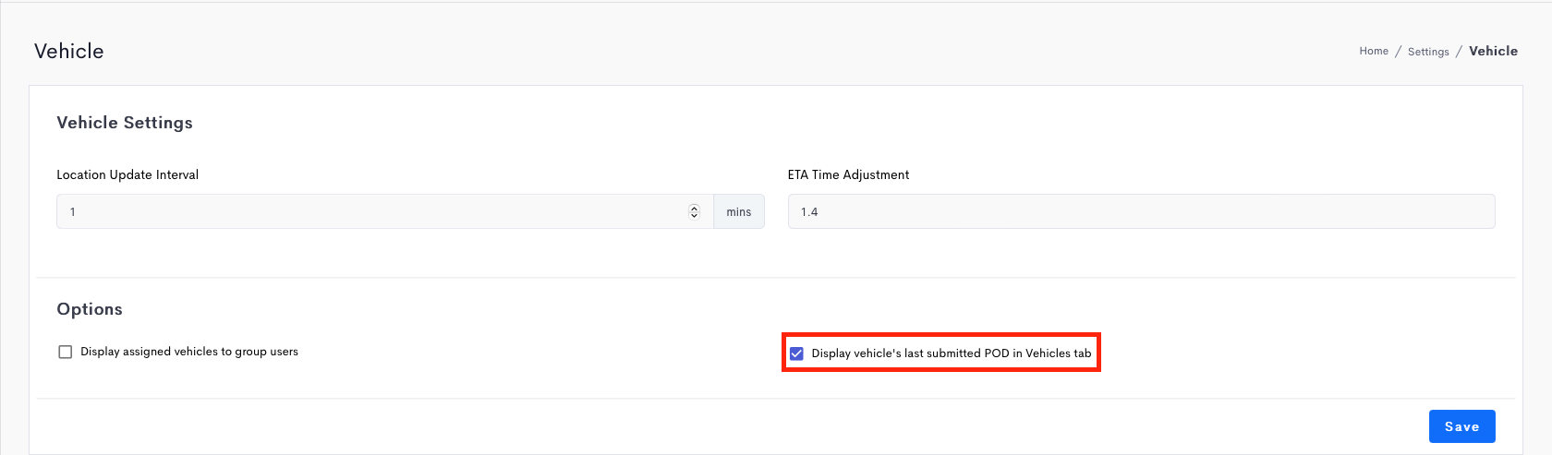The width and height of the screenshot is (1552, 455).
Task: Open Settings from the breadcrumb trail
Action: tap(1428, 52)
